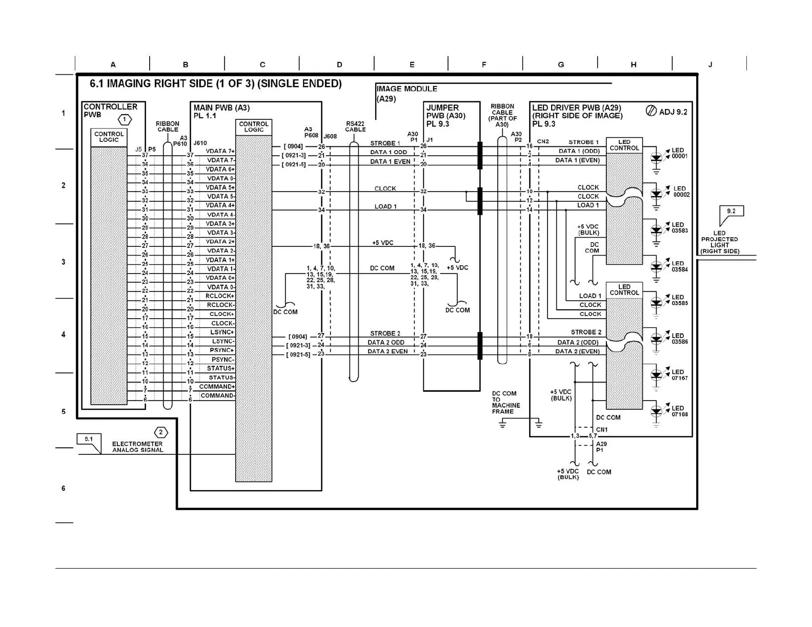Click the ELECTROMETER ANALOG SIGNAL label
Viewport: 812px width, 627px height.
[137, 447]
